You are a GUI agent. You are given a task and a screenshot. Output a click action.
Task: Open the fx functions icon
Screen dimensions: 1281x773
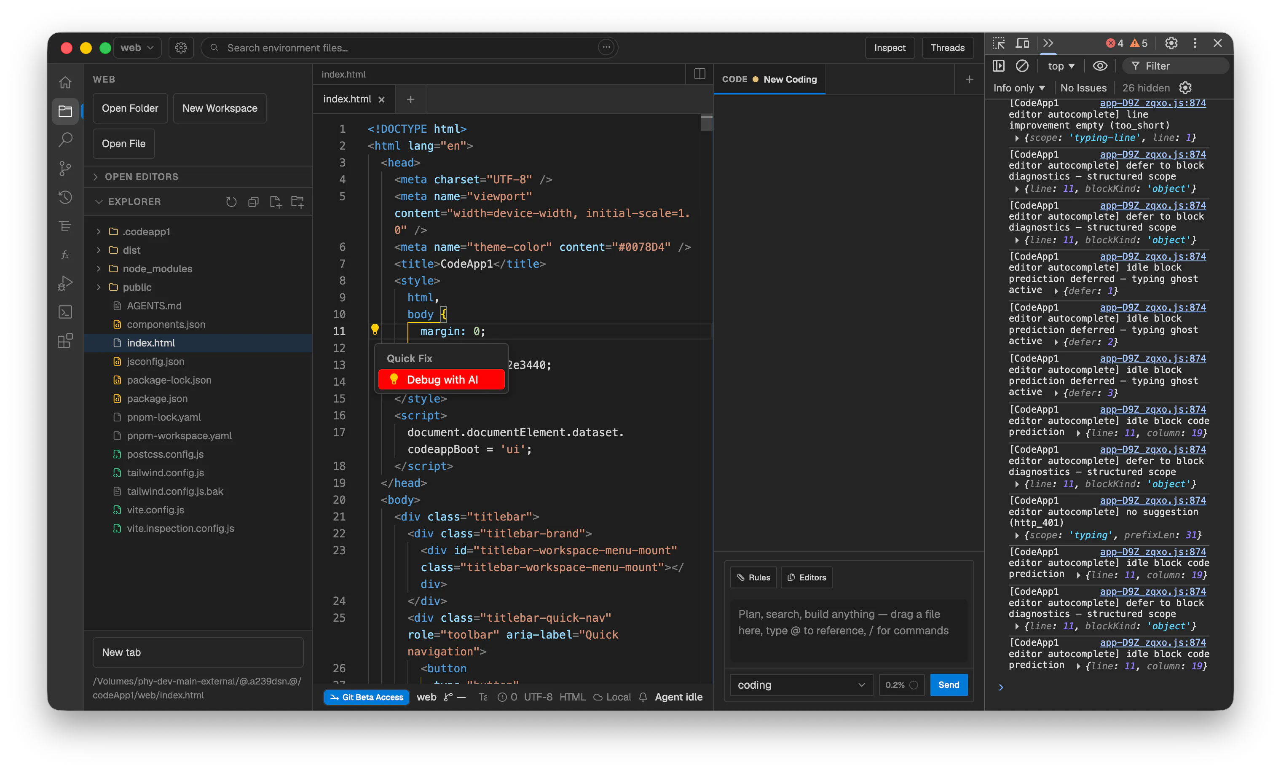tap(65, 254)
